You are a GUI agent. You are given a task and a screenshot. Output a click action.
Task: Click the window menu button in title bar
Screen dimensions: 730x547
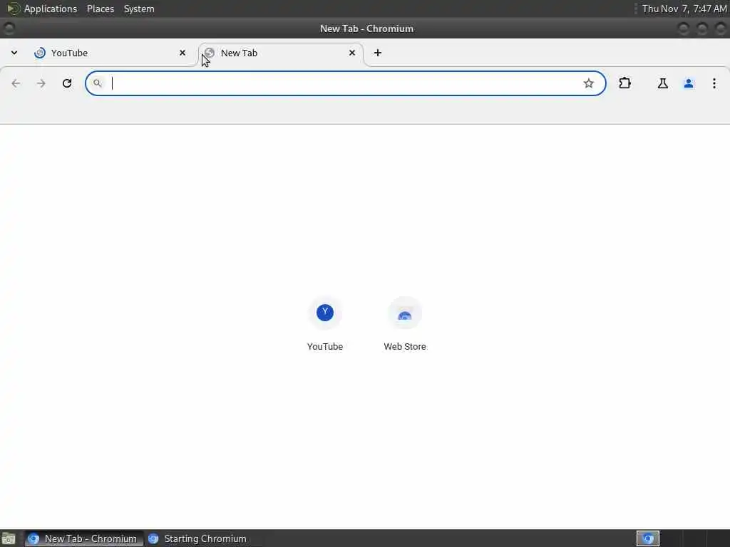9,28
